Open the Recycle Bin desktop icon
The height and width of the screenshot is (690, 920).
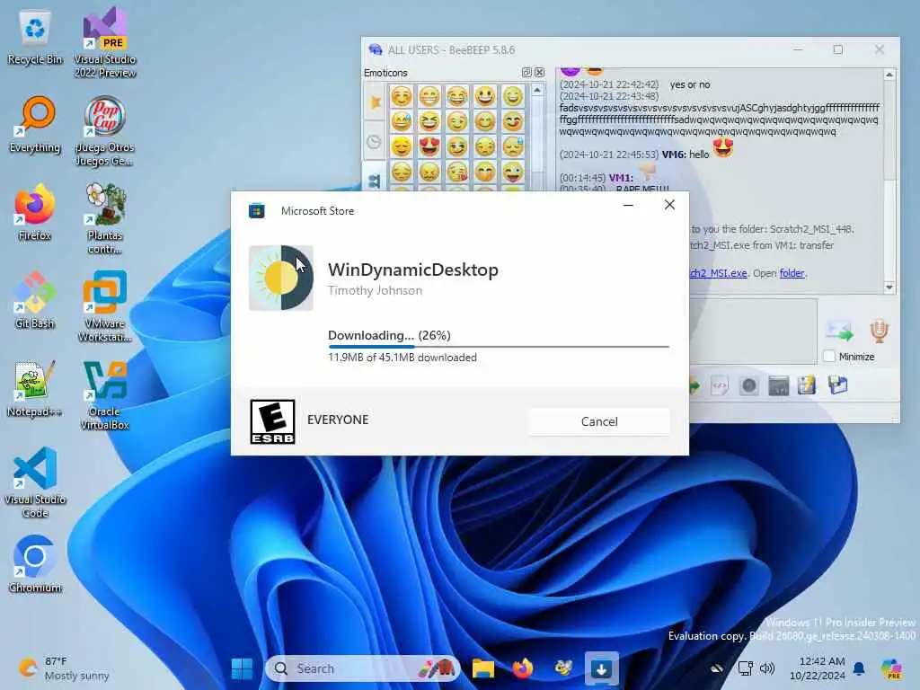(35, 38)
